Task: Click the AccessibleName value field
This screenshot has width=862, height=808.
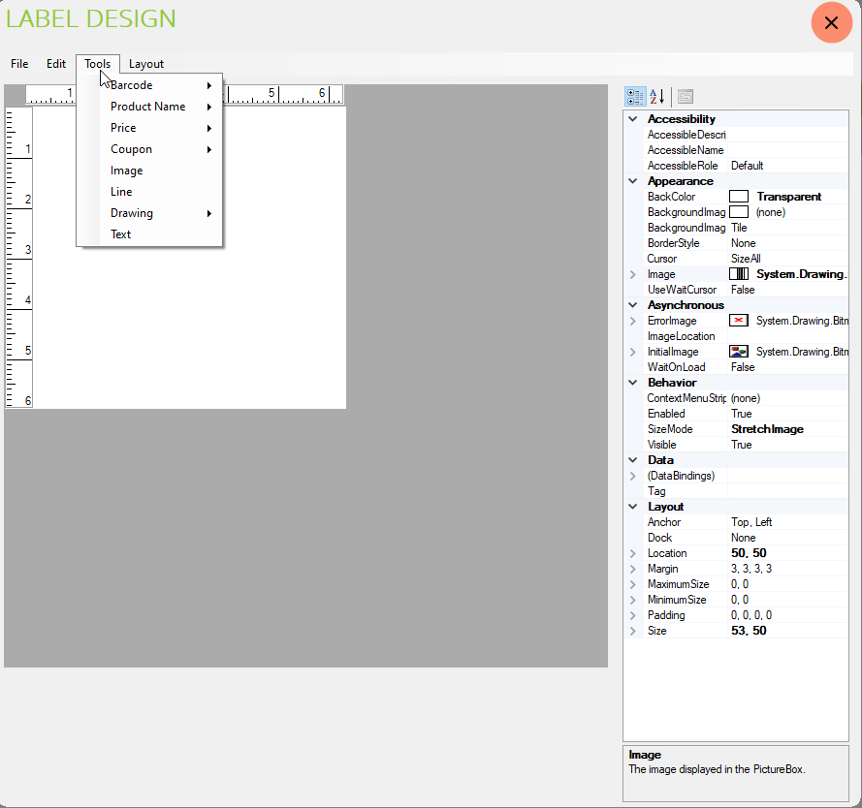Action: tap(785, 150)
